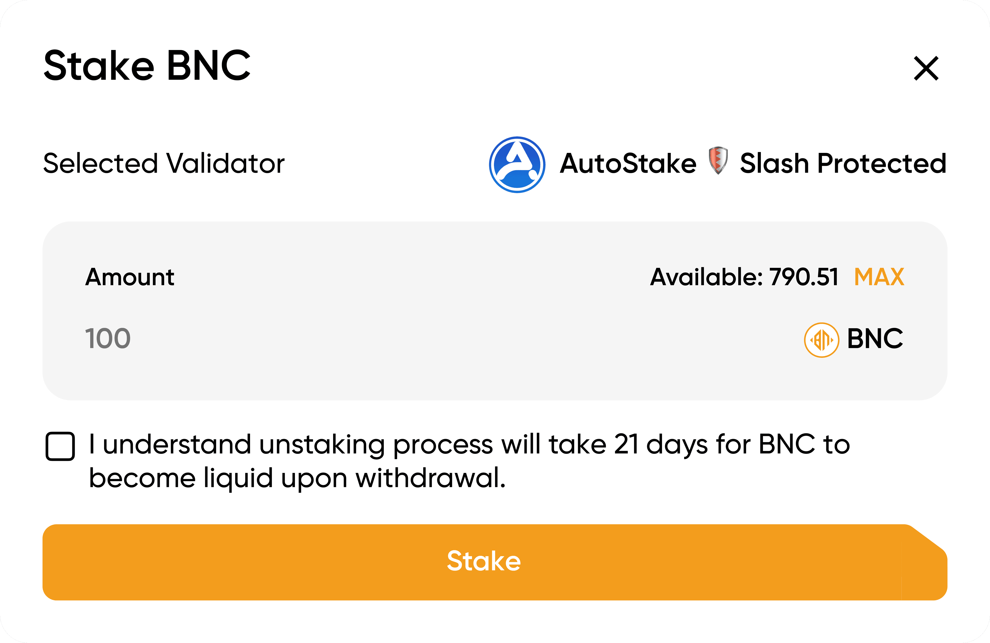Screen dimensions: 990x643
Task: Click the 'I understand unstaking process' text
Action: tap(291, 444)
